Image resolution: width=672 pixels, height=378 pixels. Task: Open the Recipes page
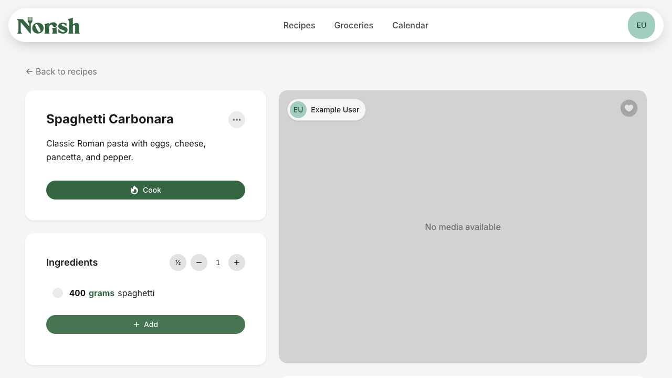pos(299,25)
